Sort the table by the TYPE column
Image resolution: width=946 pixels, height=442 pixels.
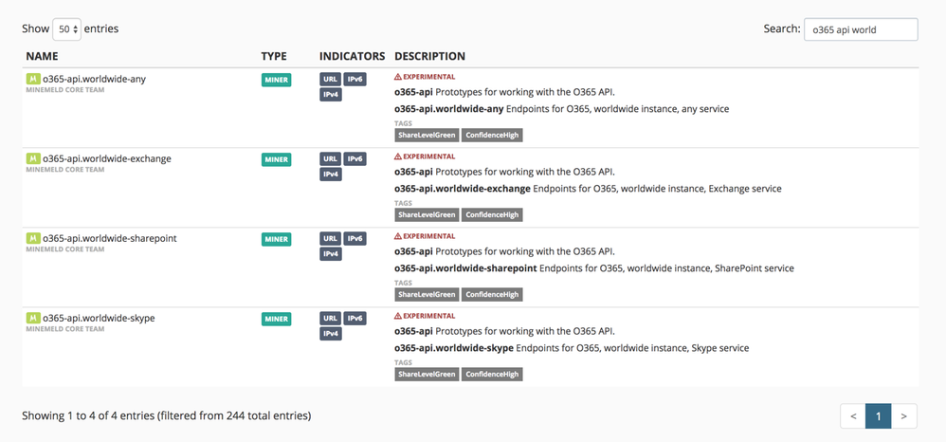[x=274, y=57]
